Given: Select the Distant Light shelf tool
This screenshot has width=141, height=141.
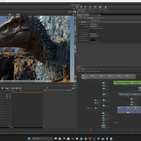Looking at the screenshot, I should [x=95, y=8].
